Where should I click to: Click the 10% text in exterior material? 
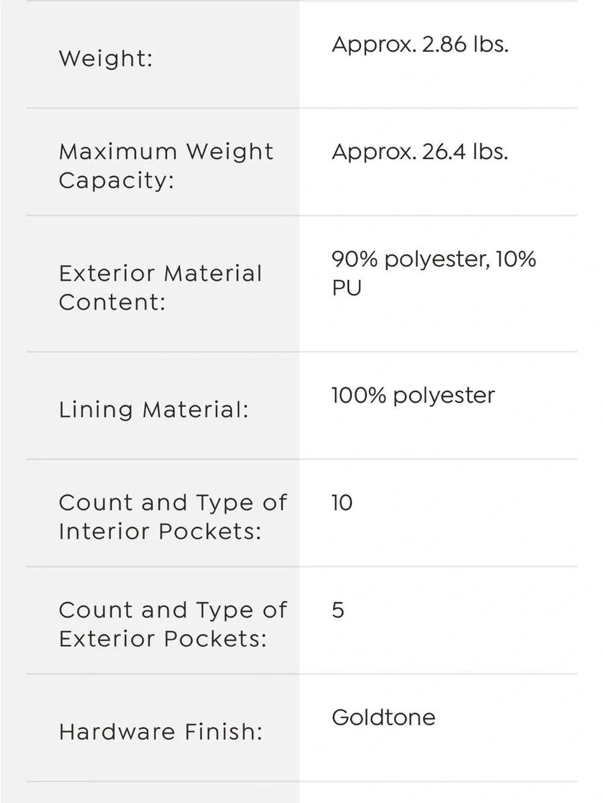tap(516, 260)
